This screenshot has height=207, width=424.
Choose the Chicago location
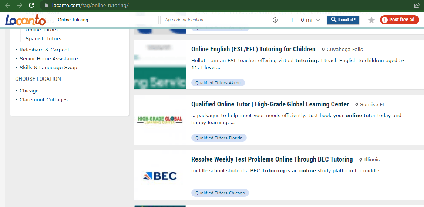click(x=29, y=91)
